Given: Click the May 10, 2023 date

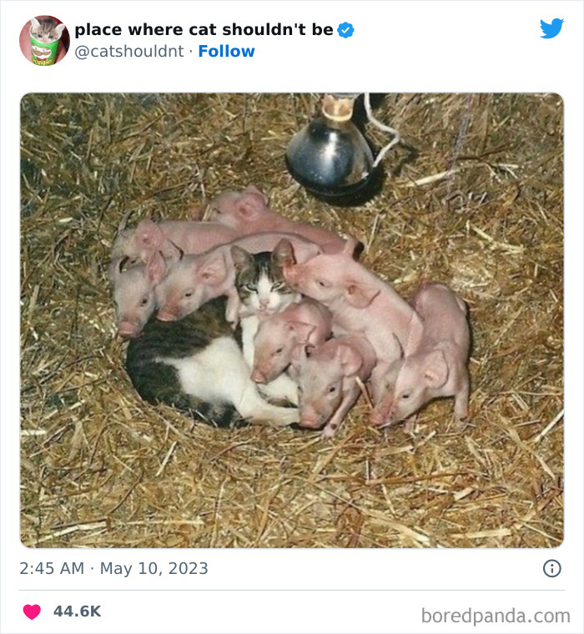Looking at the screenshot, I should [x=154, y=569].
